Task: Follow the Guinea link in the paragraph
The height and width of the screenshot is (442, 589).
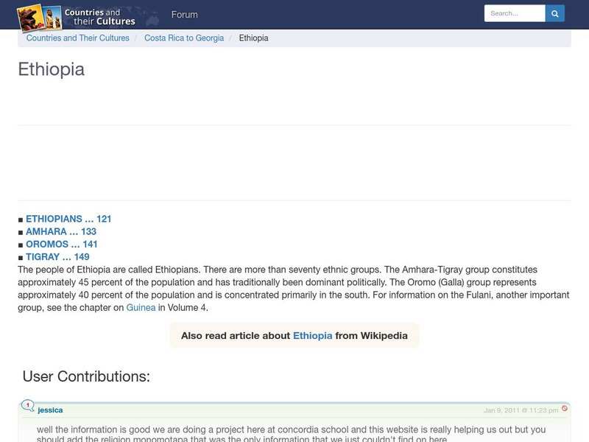Action: (x=141, y=308)
